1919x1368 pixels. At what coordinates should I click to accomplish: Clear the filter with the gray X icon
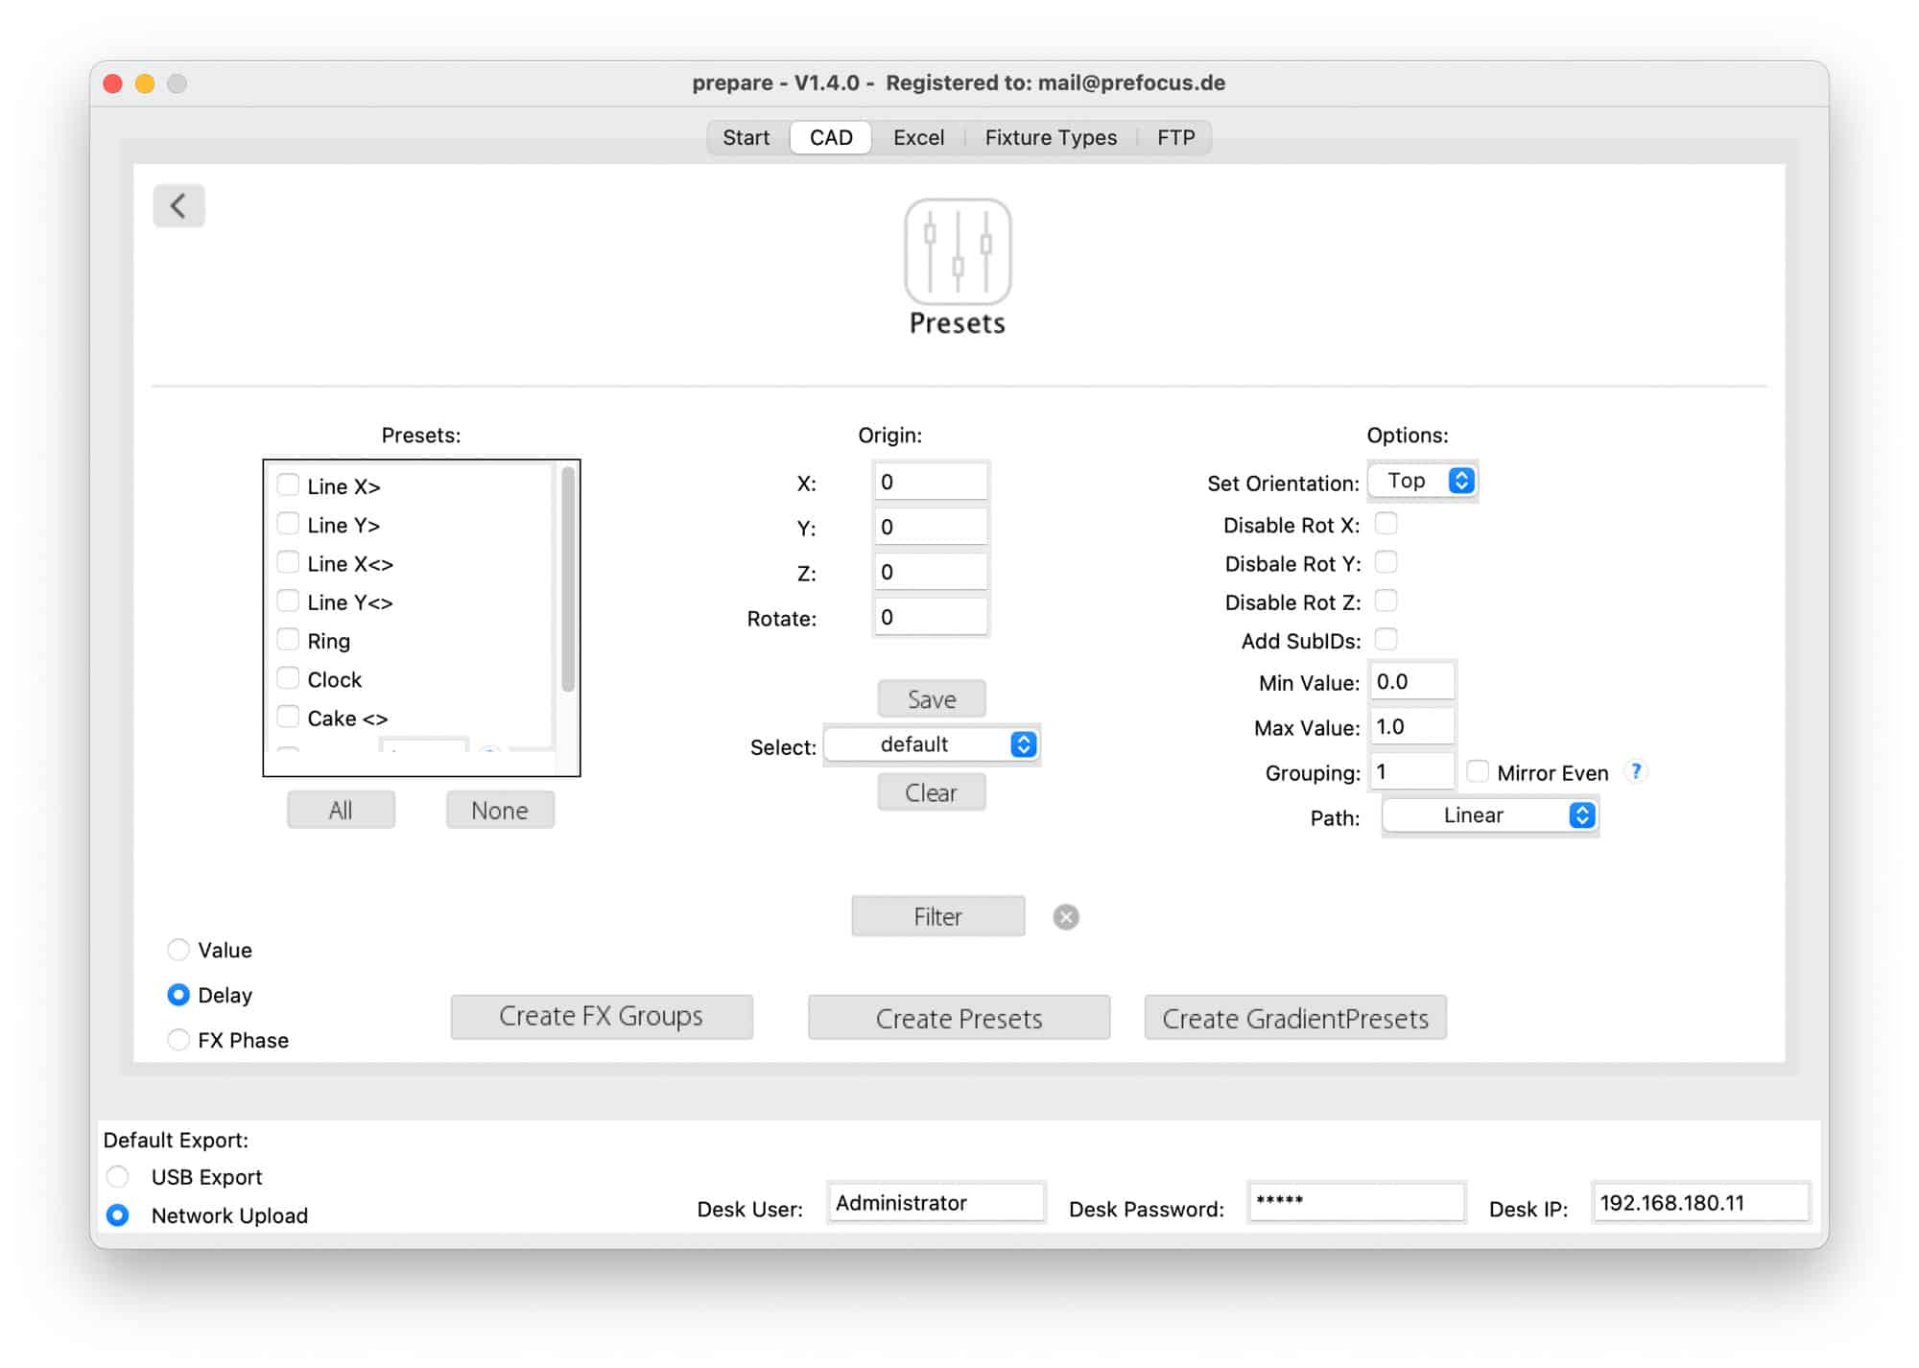click(x=1065, y=917)
